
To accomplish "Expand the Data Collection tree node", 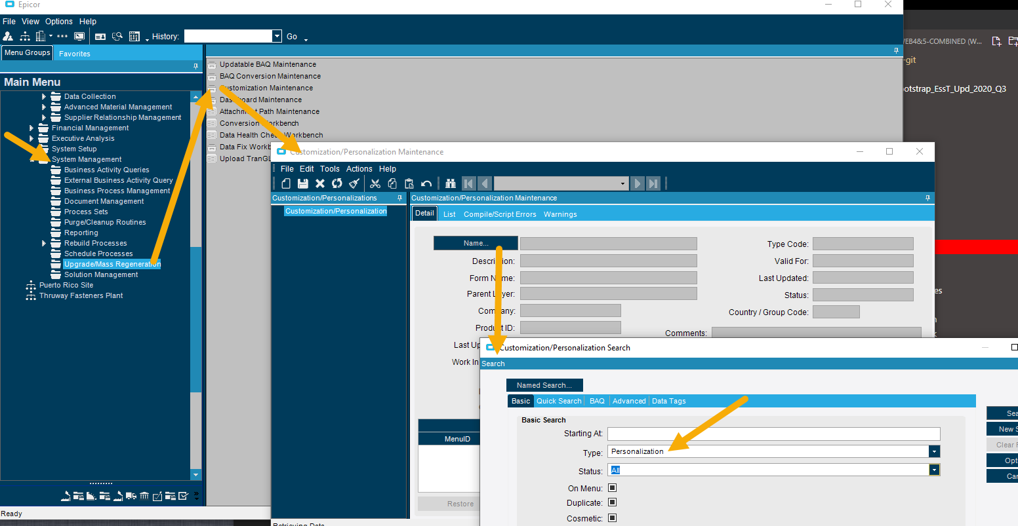I will click(44, 97).
